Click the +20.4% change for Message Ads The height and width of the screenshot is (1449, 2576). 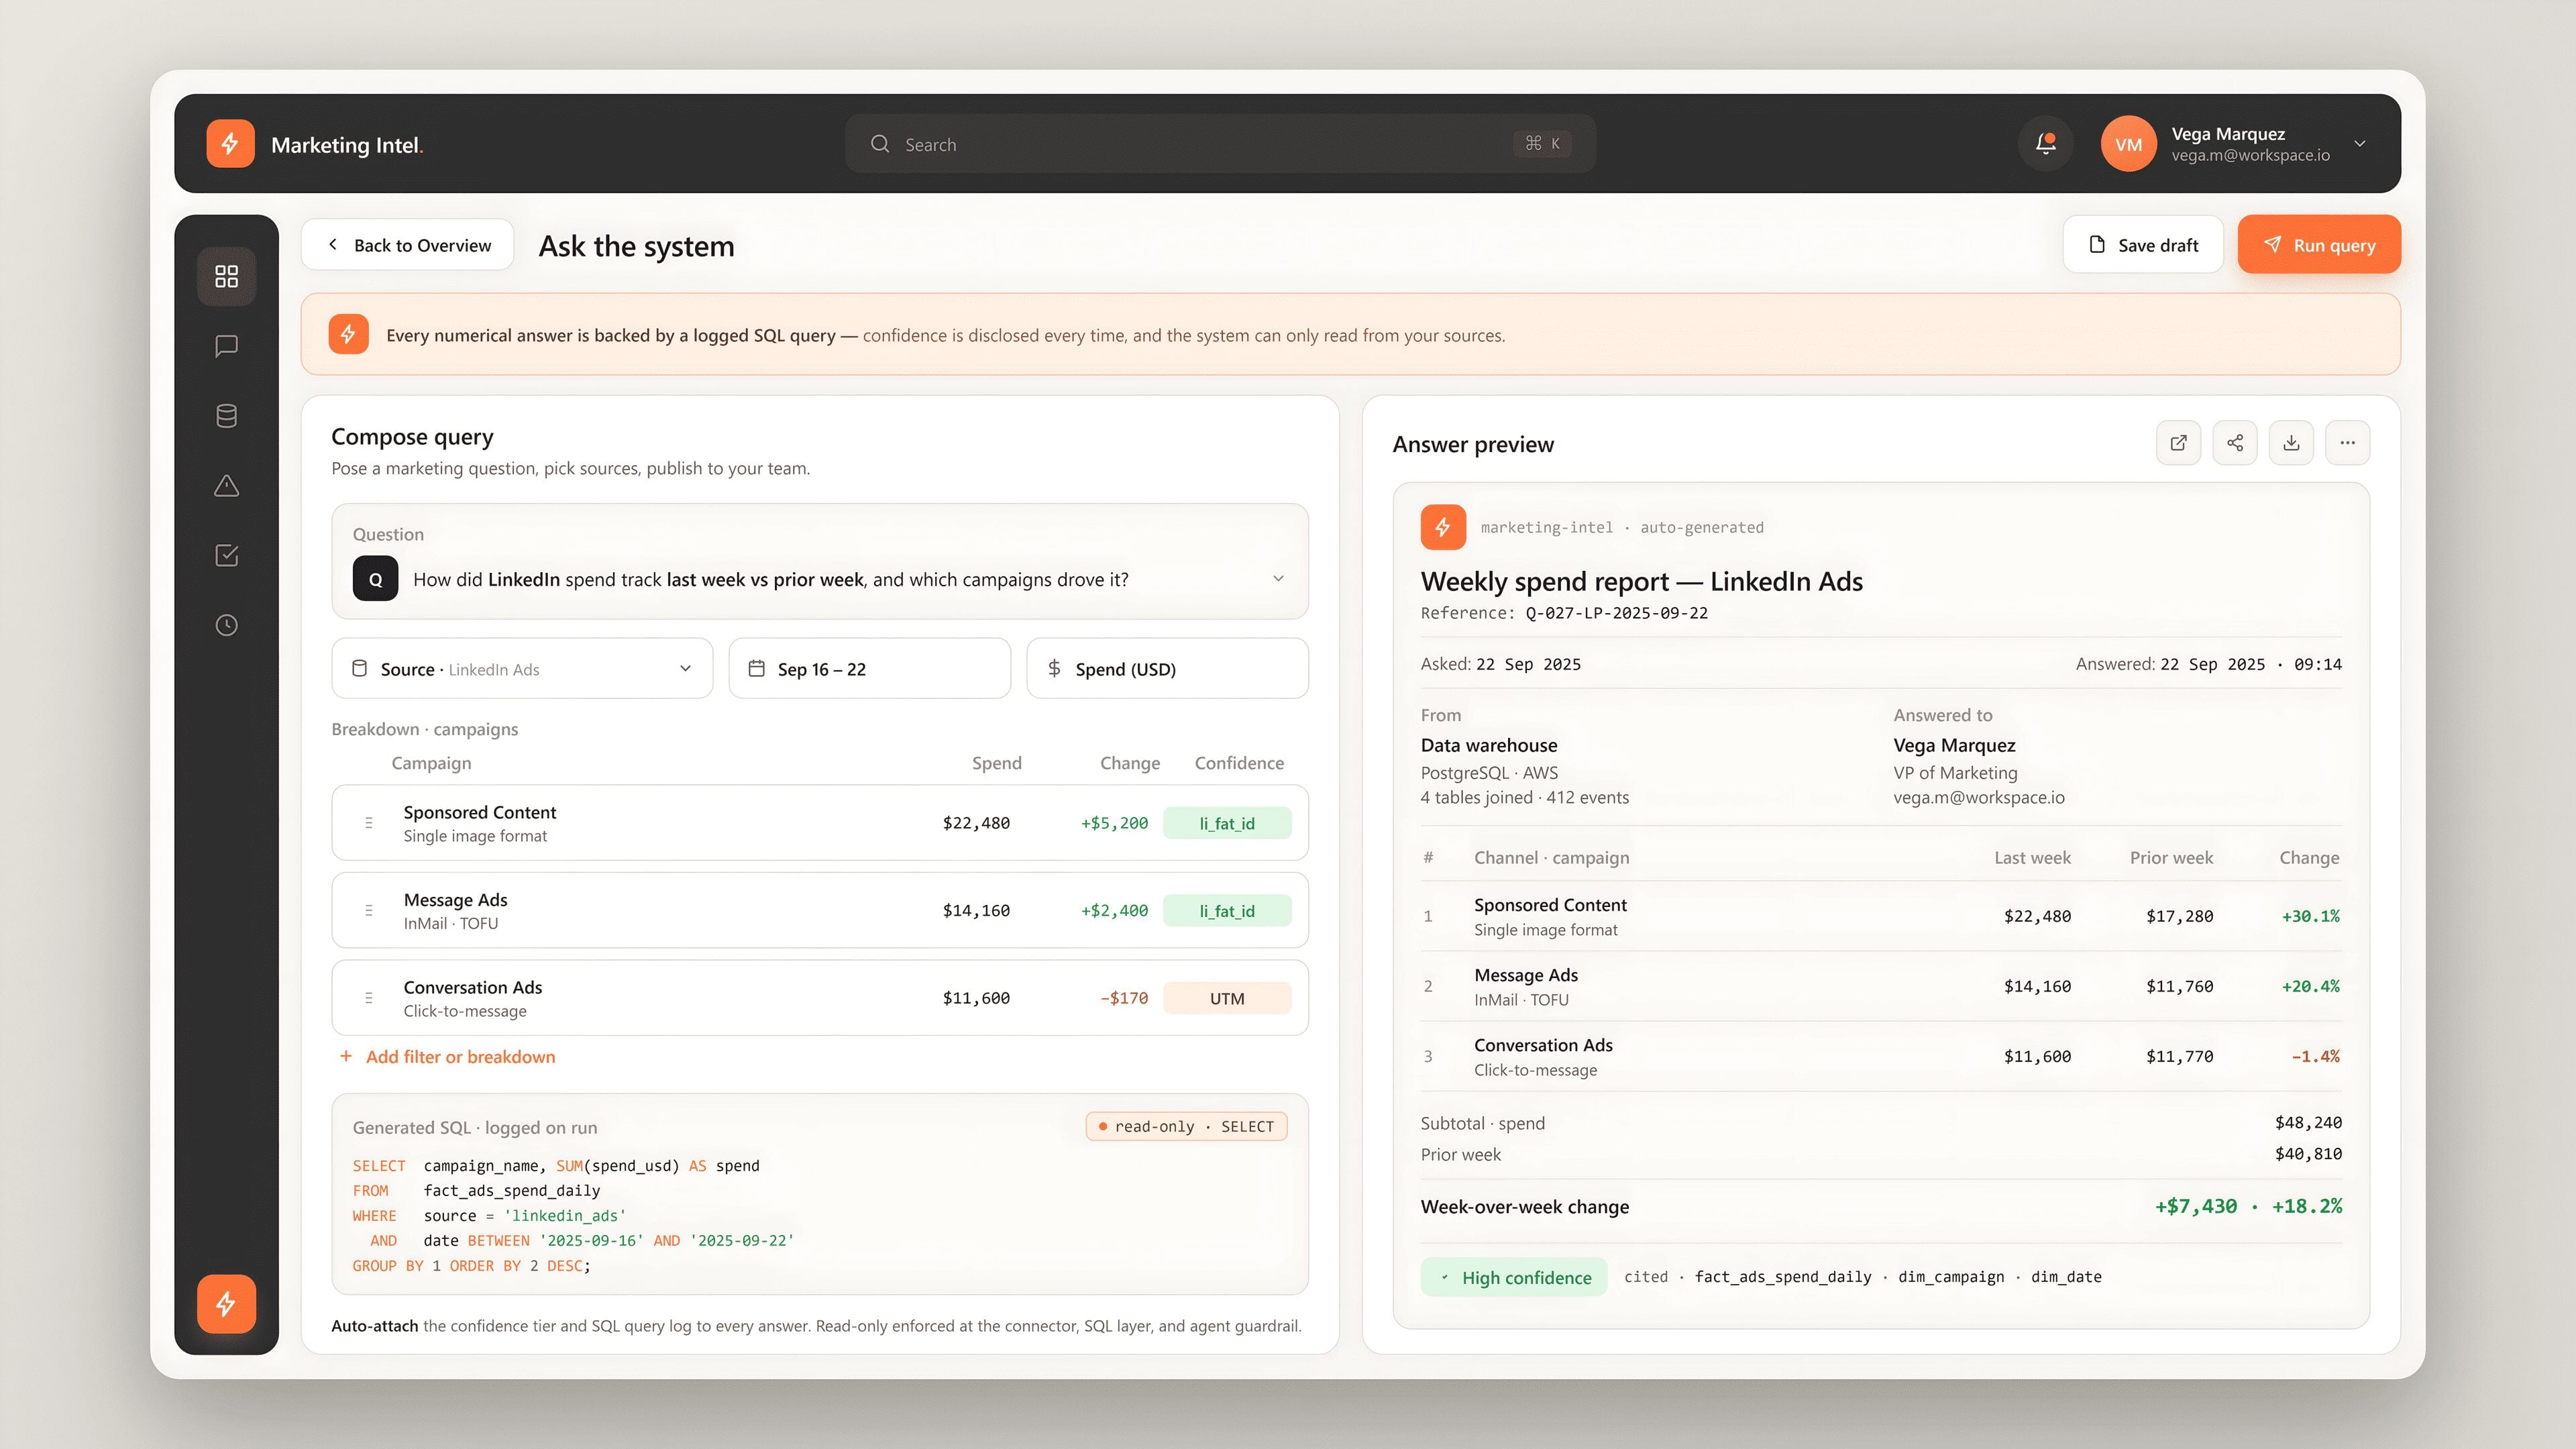click(2310, 986)
